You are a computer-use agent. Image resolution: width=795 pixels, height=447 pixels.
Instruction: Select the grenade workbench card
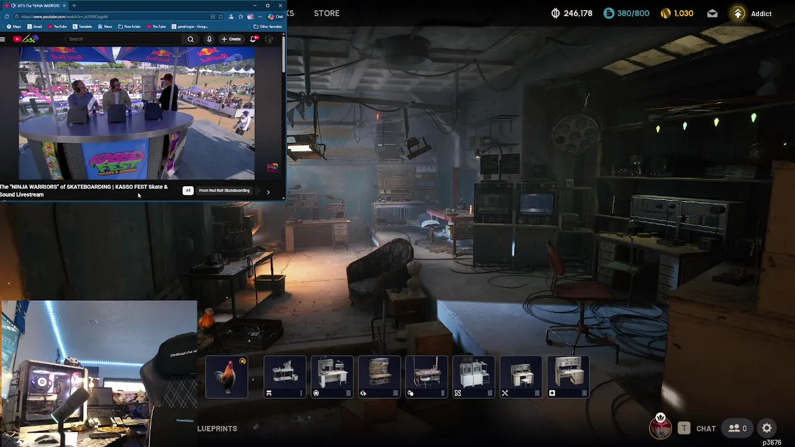427,377
